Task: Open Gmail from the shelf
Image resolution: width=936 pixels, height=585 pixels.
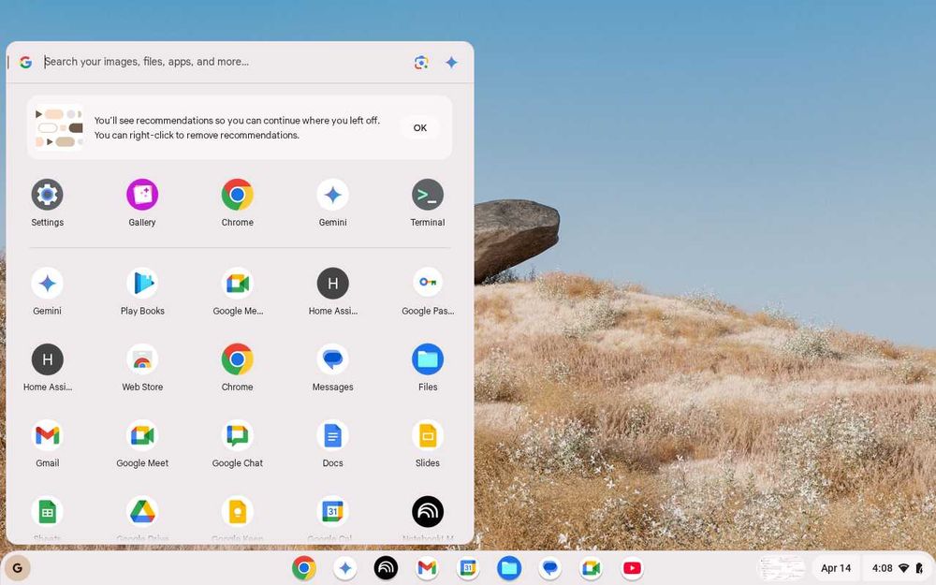Action: 427,568
